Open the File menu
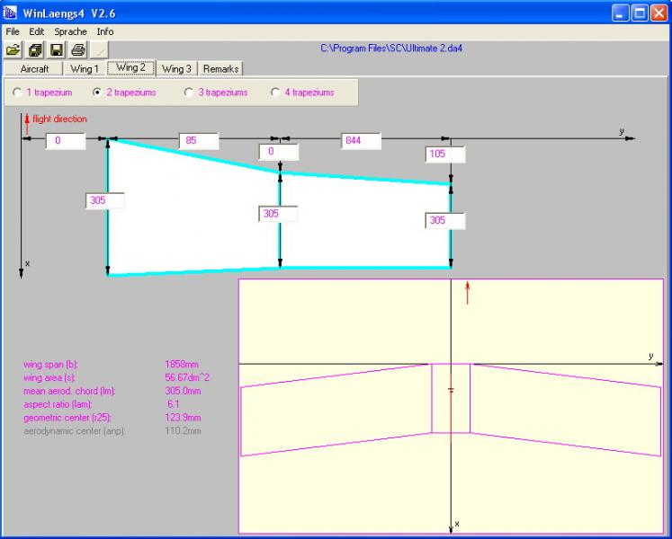 [x=13, y=31]
